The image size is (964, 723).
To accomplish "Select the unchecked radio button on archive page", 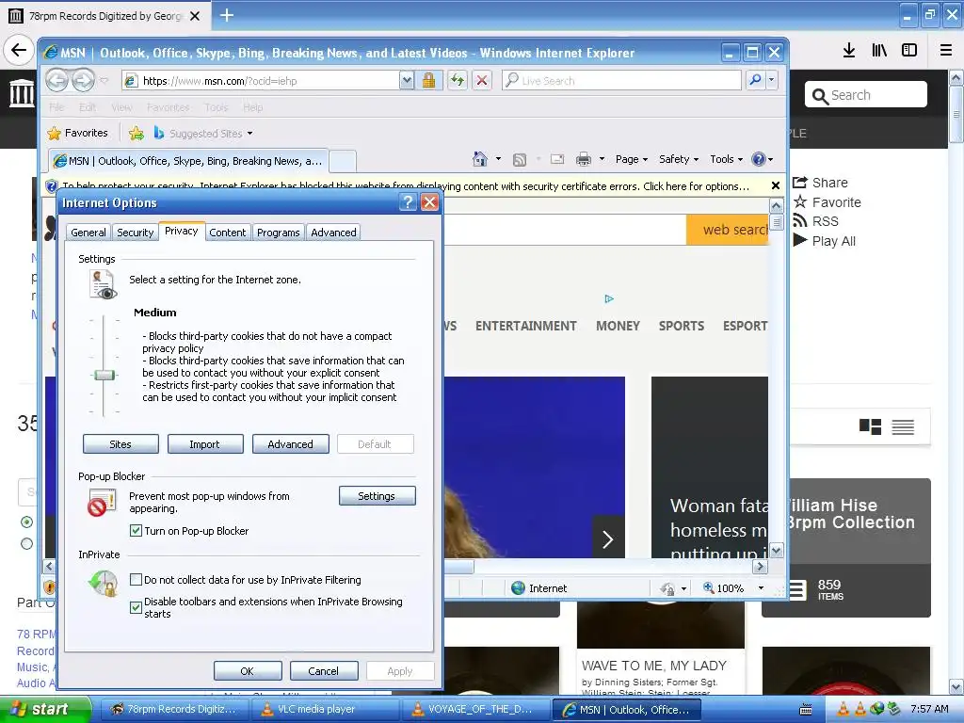I will [x=26, y=544].
